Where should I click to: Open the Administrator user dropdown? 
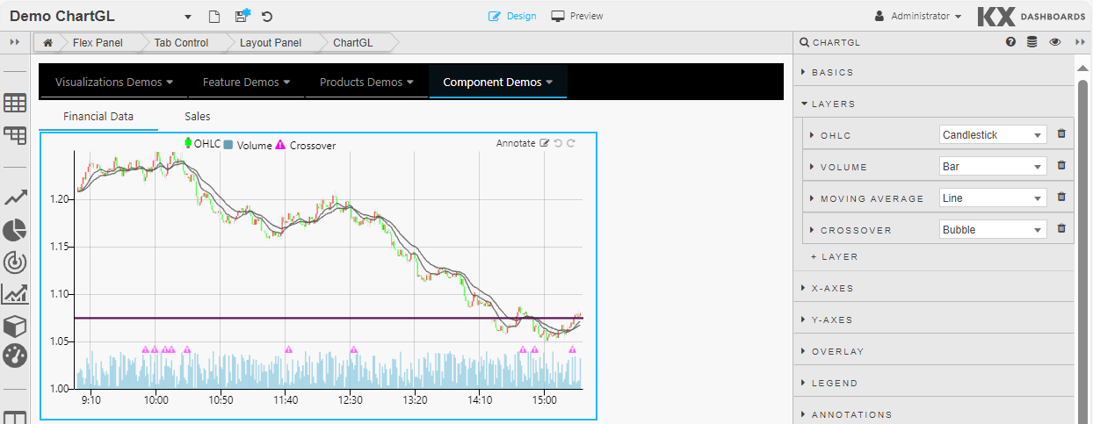coord(918,16)
